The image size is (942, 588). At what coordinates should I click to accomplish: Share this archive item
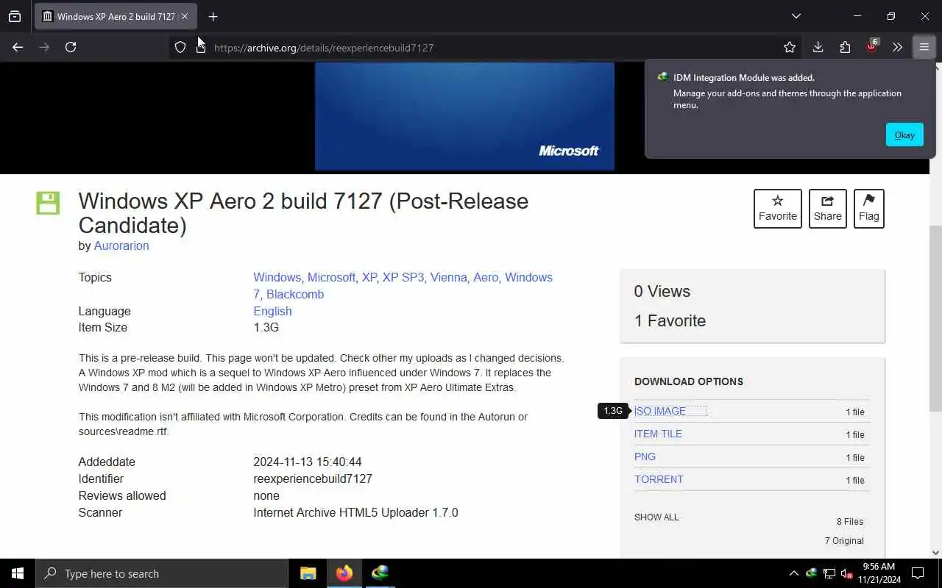[828, 209]
